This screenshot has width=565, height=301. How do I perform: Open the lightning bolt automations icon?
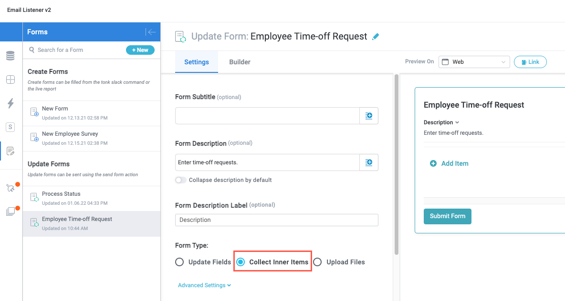10,103
